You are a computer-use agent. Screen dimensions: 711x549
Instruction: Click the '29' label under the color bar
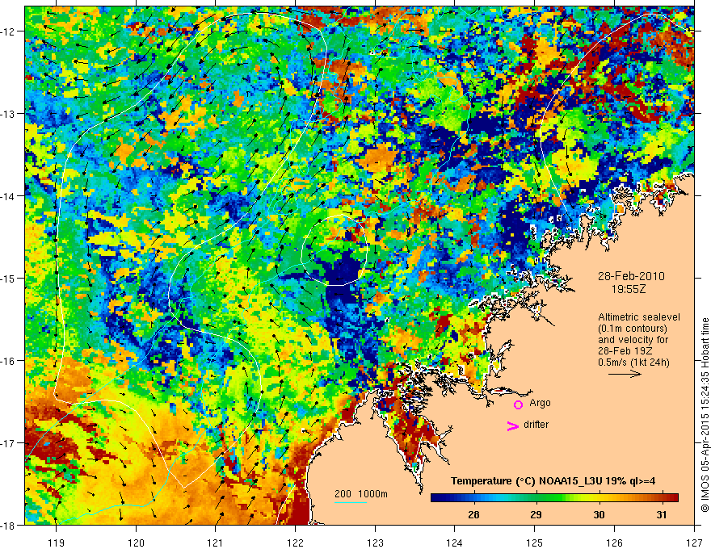pos(536,514)
